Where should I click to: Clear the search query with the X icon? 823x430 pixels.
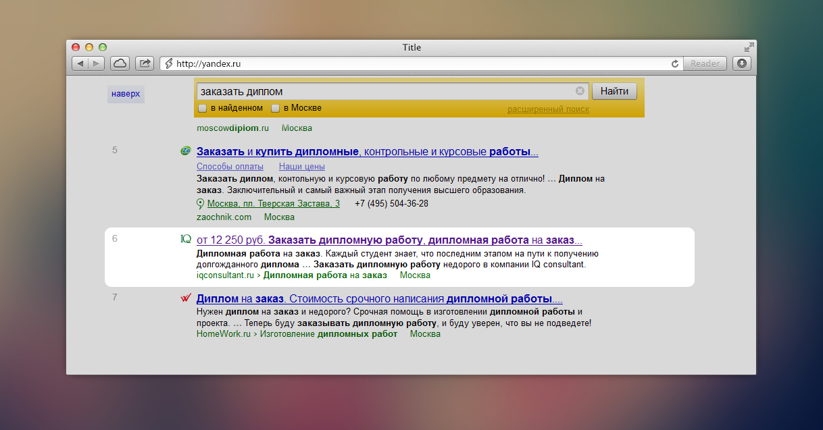tap(580, 91)
